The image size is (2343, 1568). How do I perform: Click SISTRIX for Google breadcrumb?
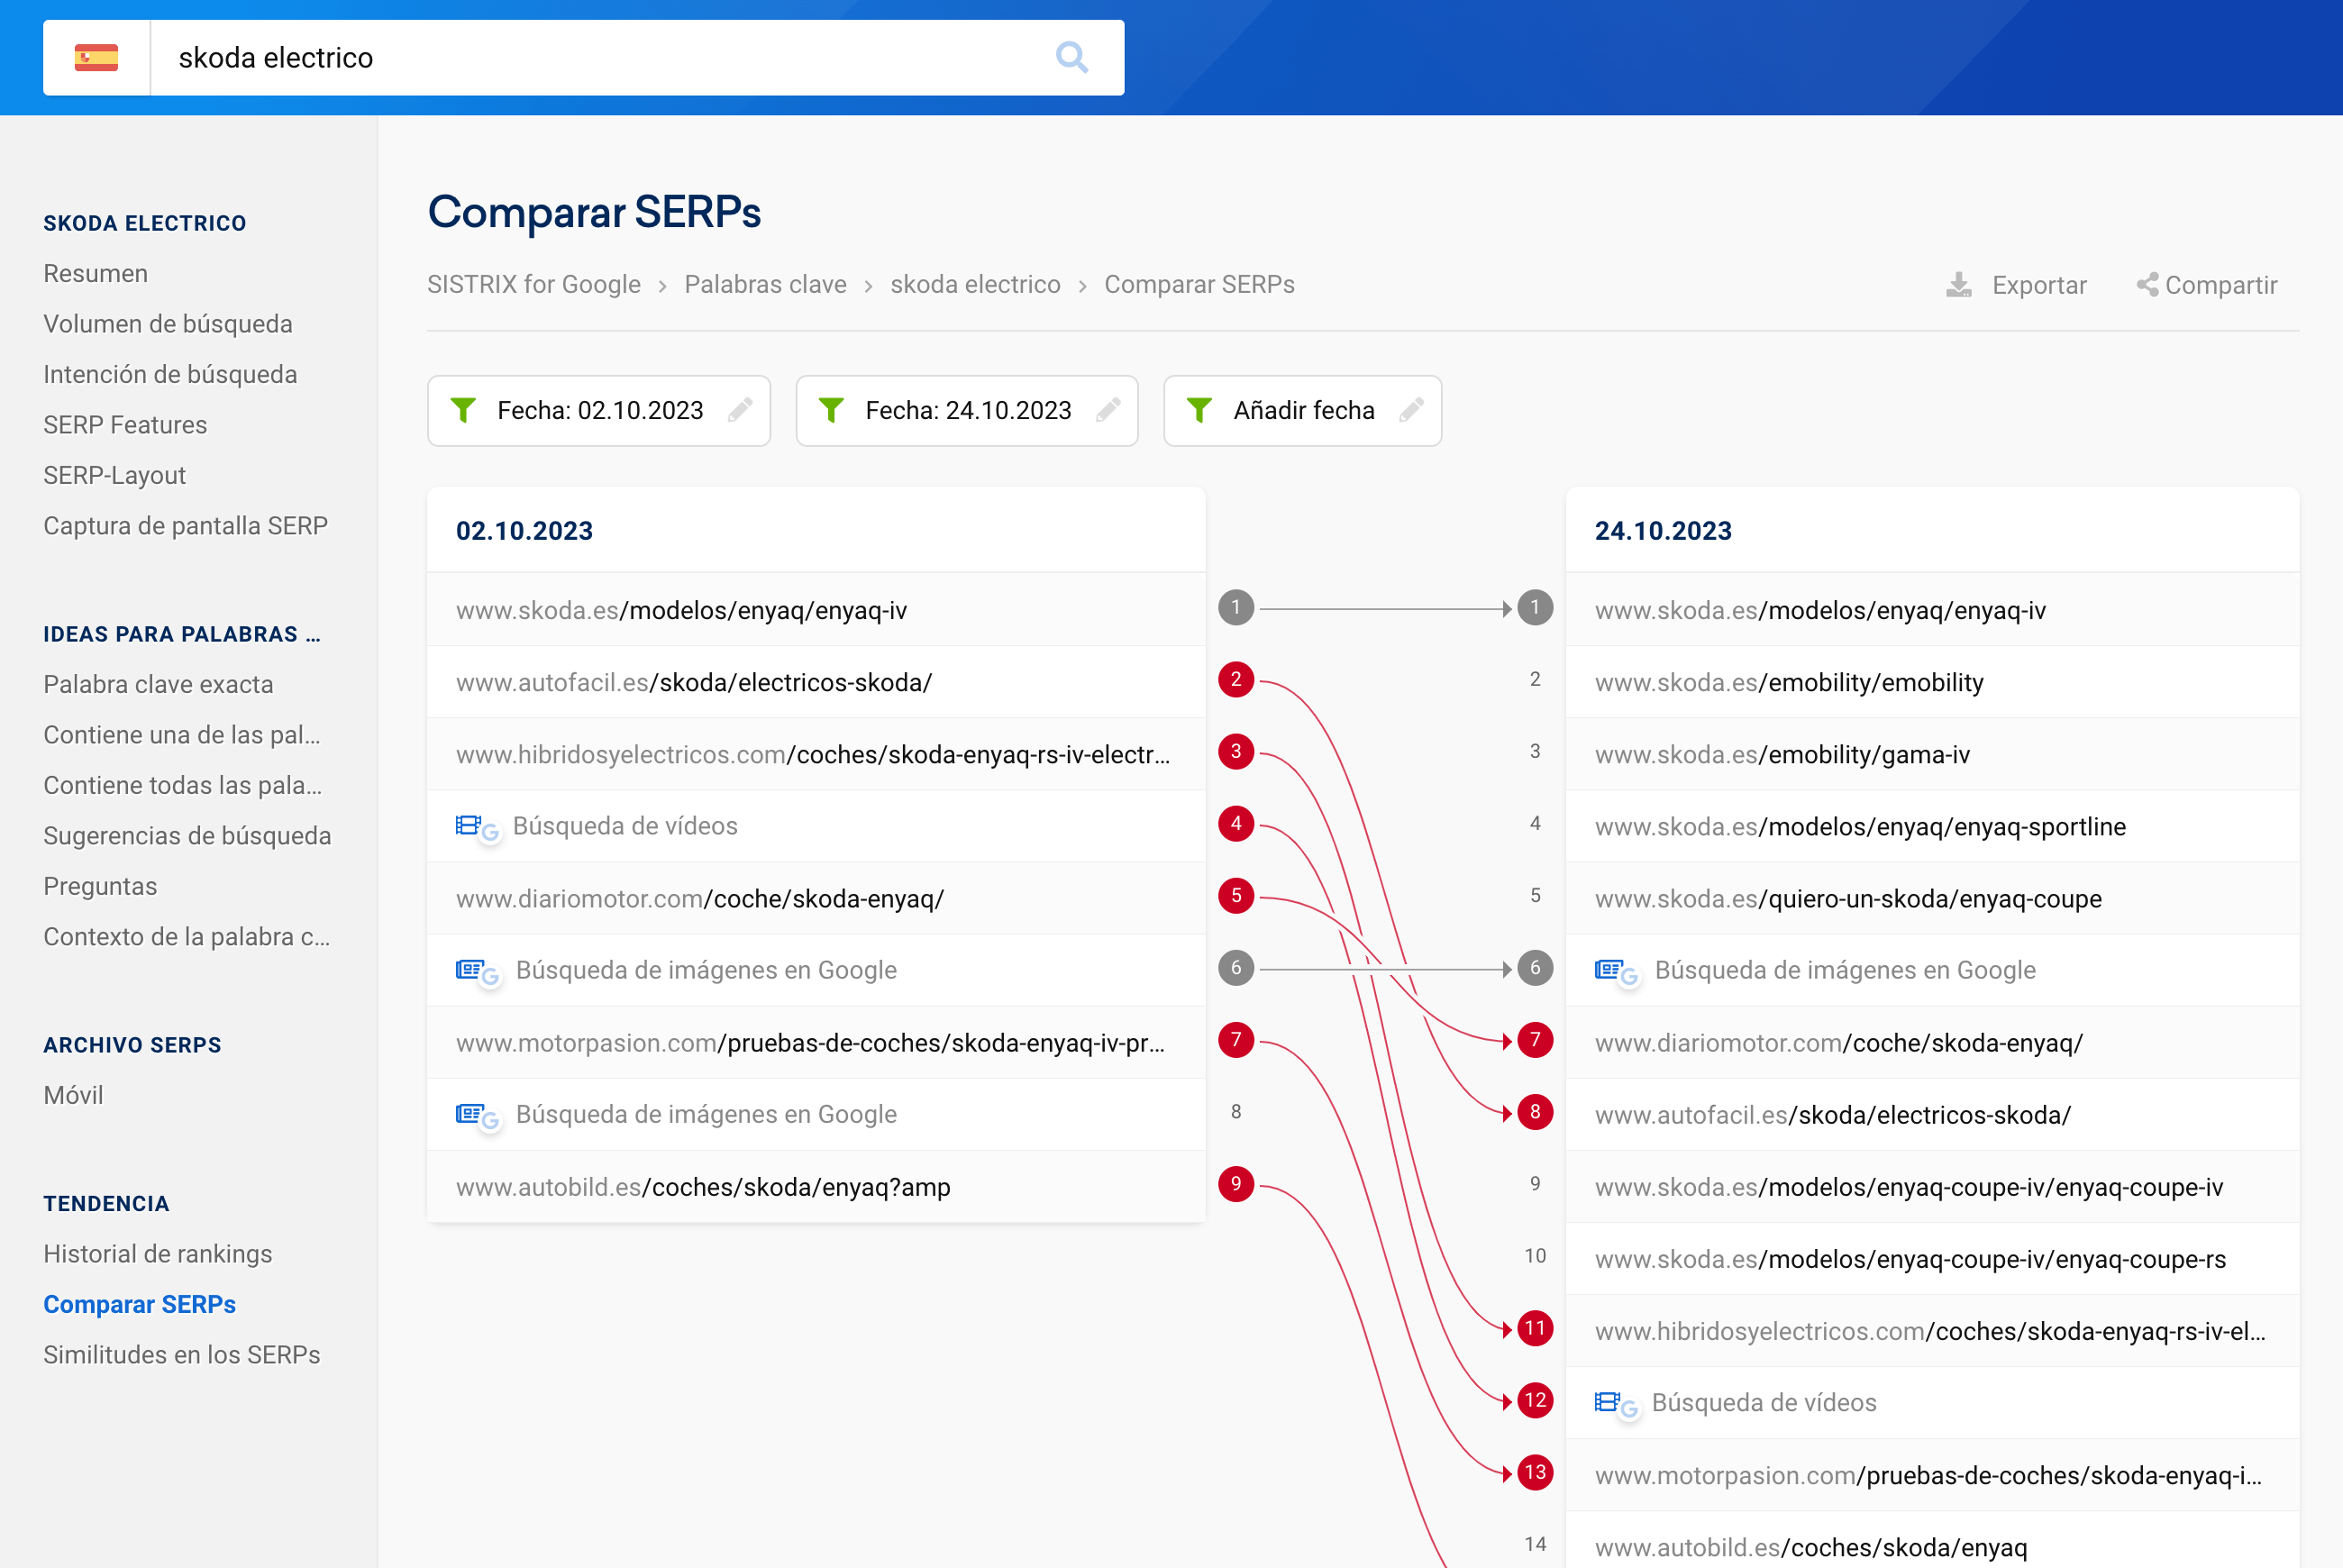click(534, 285)
